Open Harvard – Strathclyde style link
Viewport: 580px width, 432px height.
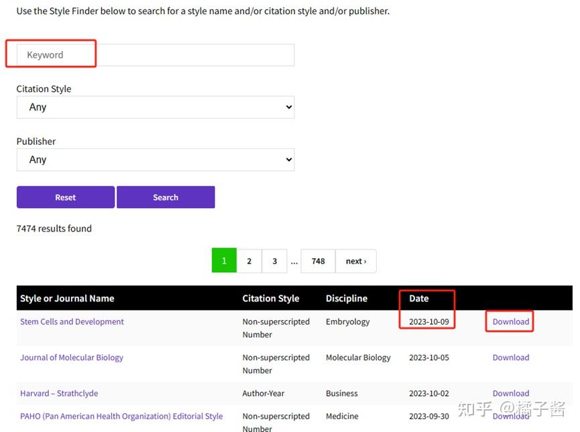click(x=59, y=393)
